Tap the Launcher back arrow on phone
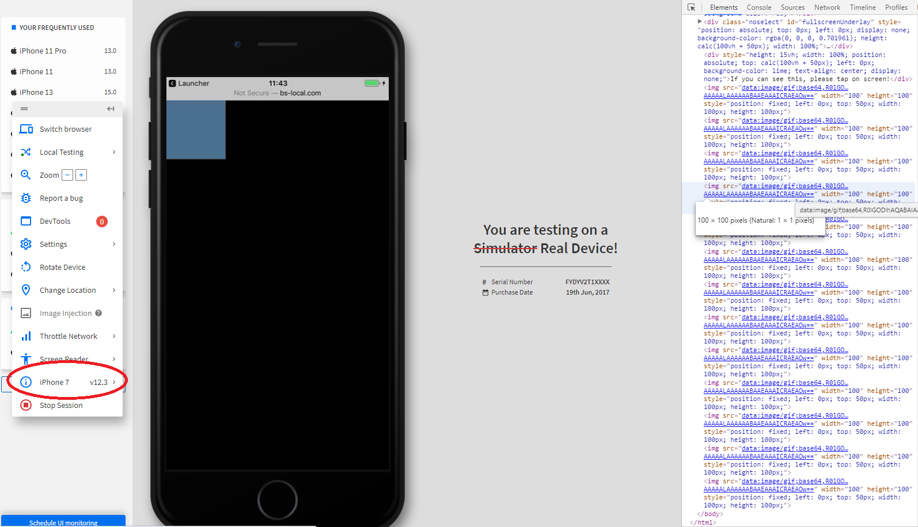The height and width of the screenshot is (527, 918). click(x=172, y=83)
